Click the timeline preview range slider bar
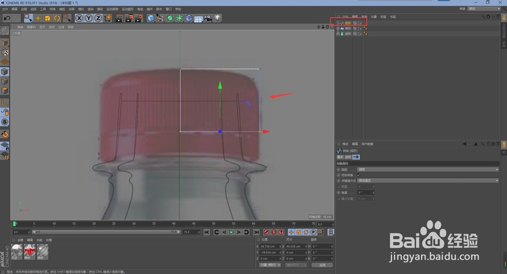The width and height of the screenshot is (507, 274). coord(106,232)
